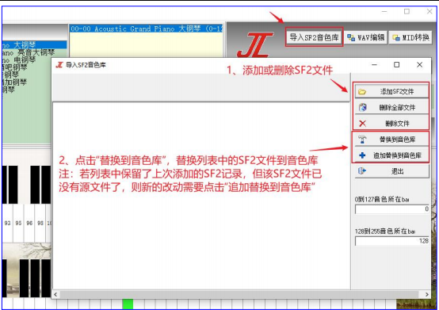Click 替换到音色库 button
This screenshot has height=310, width=439.
[391, 140]
